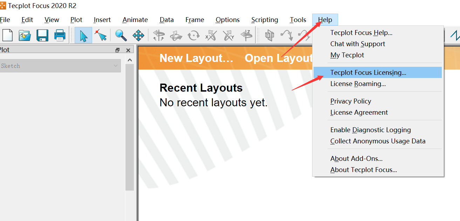Choose My Tecplot entry

pyautogui.click(x=378, y=55)
